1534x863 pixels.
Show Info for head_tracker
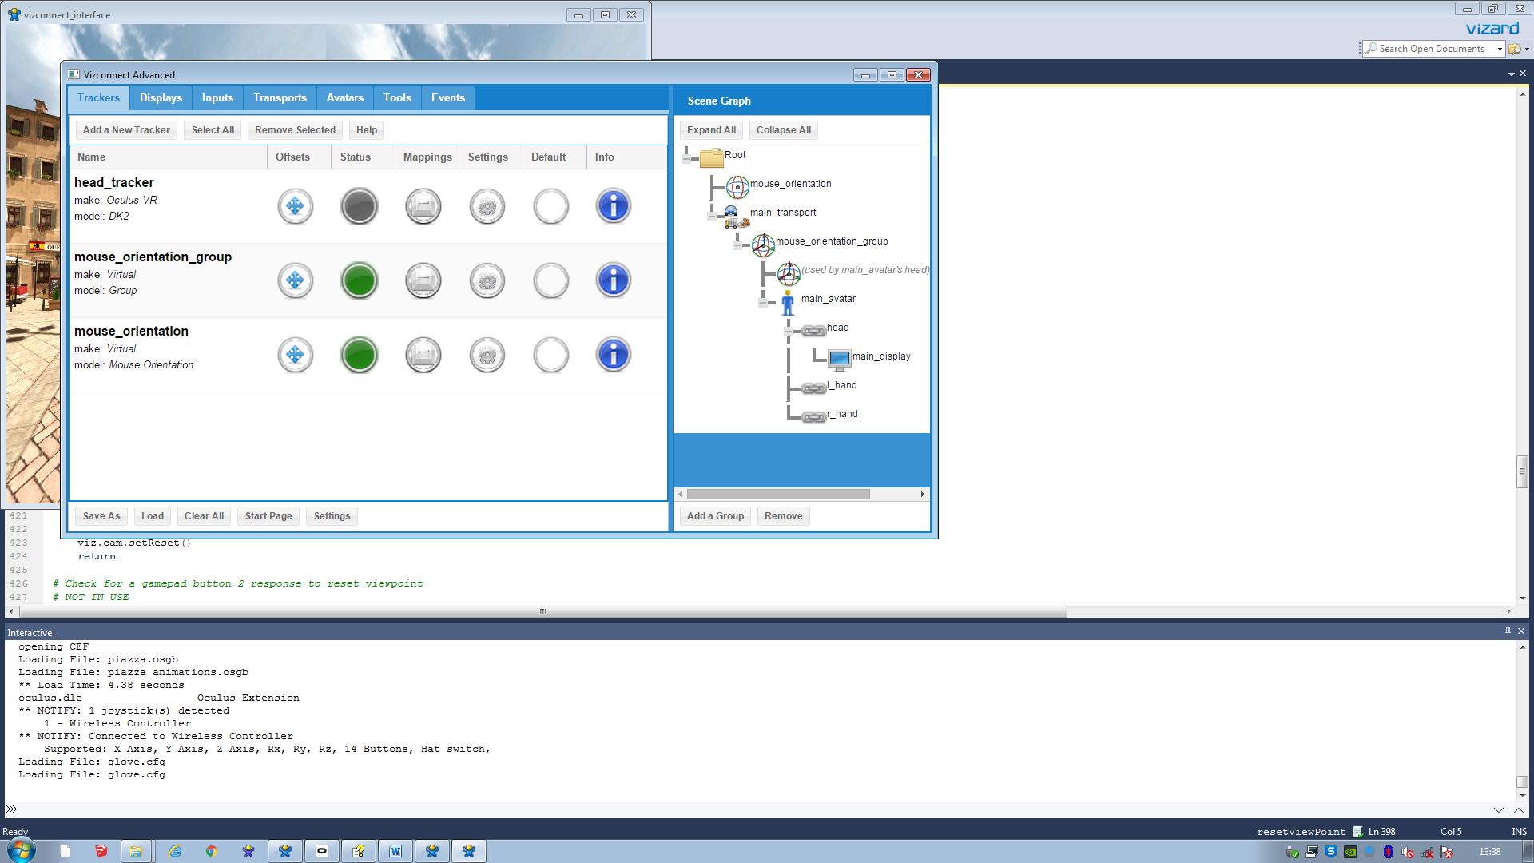click(x=613, y=206)
